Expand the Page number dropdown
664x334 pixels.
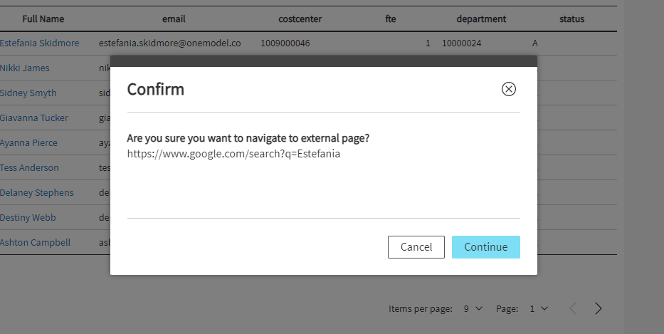539,308
